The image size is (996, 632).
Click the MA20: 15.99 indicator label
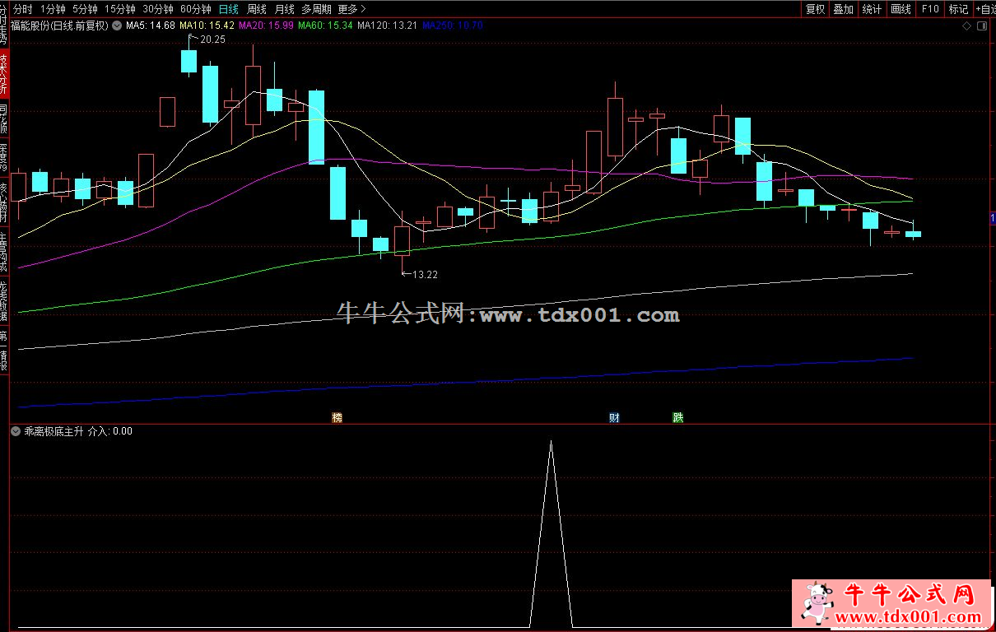coord(267,26)
